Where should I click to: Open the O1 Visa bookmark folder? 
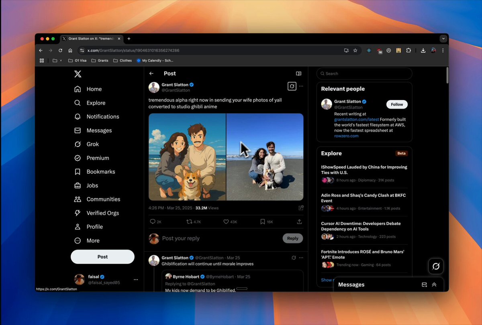(x=78, y=61)
